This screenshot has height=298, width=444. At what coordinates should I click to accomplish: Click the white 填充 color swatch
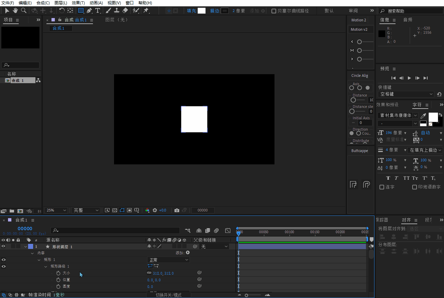(202, 11)
